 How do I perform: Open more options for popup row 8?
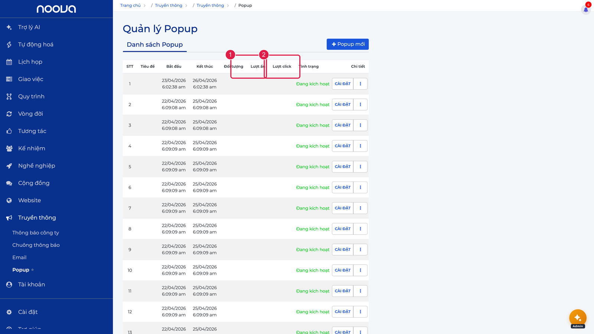tap(360, 229)
